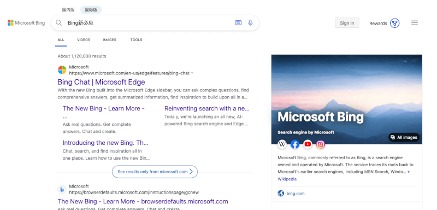Switch to 国内版 search mode
The width and height of the screenshot is (437, 210).
68,10
